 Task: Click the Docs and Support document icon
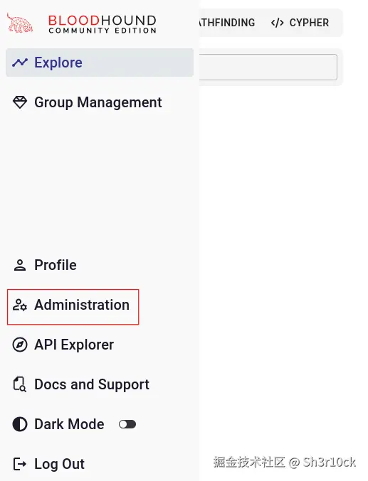[x=20, y=384]
